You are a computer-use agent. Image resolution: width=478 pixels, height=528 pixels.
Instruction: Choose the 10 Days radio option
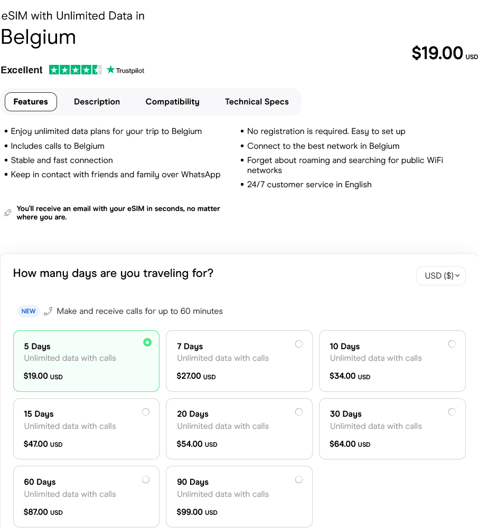pos(452,344)
